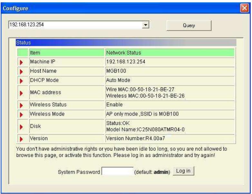Viewport: 252px width, 194px height.
Task: Click the red arrow beside Wireless Mode
Action: [21, 115]
